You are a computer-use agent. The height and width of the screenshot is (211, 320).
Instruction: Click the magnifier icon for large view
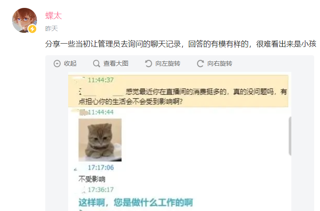point(96,64)
